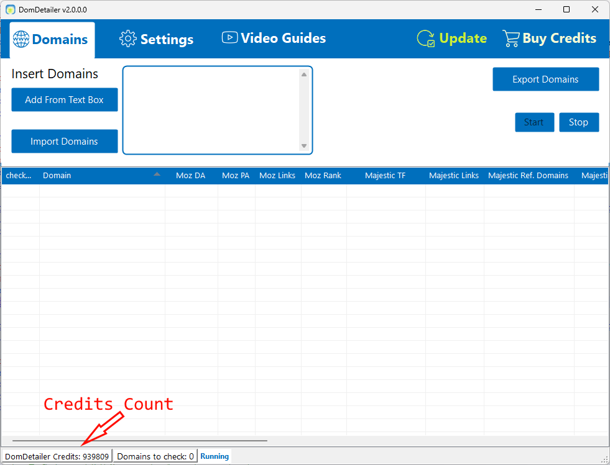
Task: Click inside the domains text box
Action: click(x=211, y=110)
